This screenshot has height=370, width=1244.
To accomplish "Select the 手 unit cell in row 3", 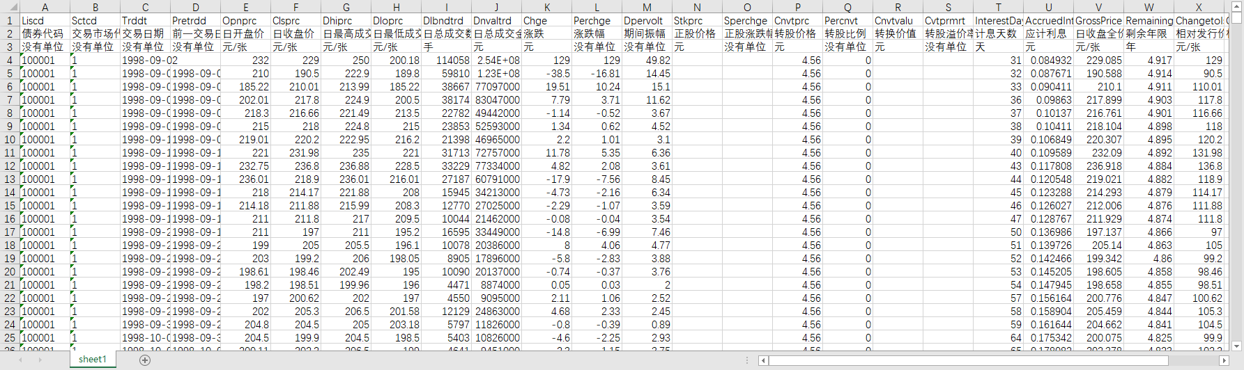I will pyautogui.click(x=447, y=47).
